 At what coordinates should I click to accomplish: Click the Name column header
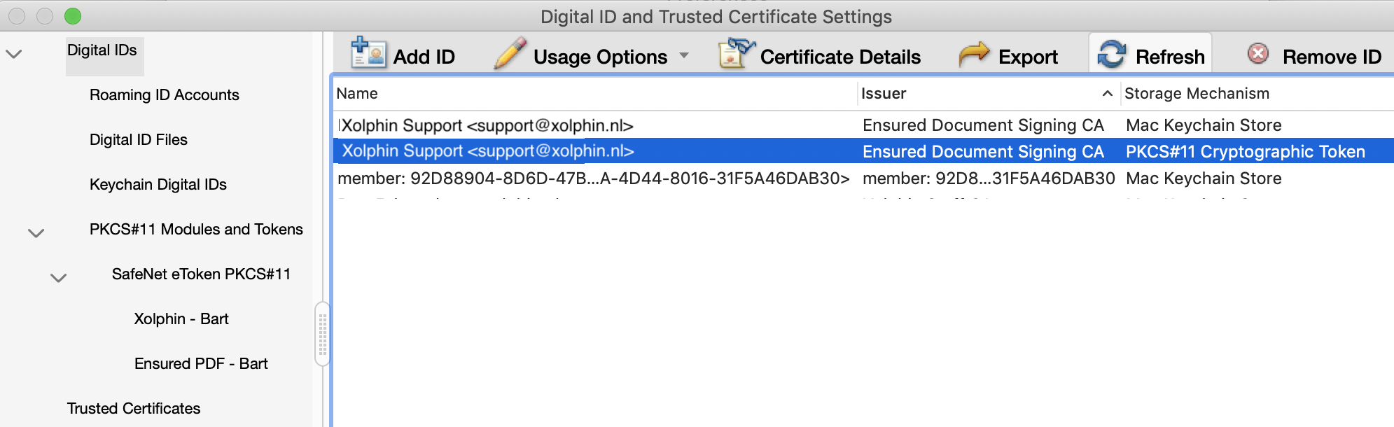pyautogui.click(x=357, y=93)
